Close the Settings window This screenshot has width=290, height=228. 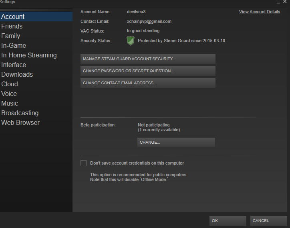tap(285, 2)
